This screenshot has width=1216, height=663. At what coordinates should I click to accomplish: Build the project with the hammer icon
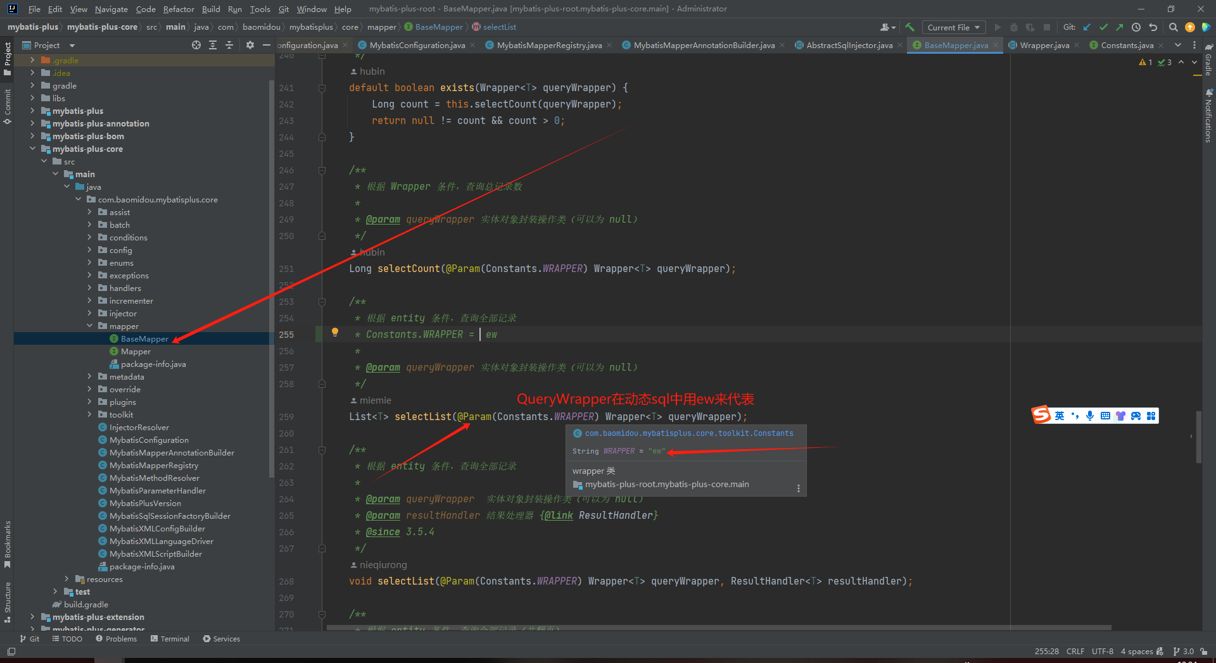(909, 27)
